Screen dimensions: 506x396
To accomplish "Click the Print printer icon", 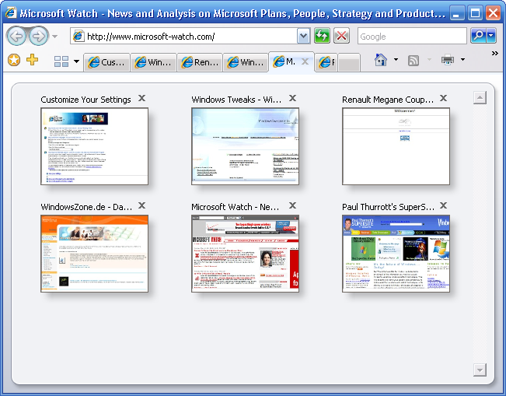I will [x=448, y=60].
